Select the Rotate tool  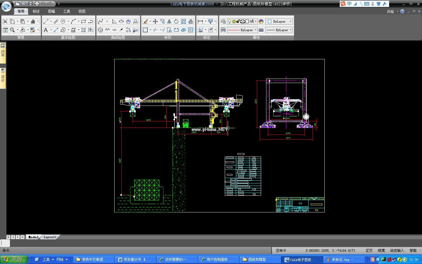pos(176,21)
